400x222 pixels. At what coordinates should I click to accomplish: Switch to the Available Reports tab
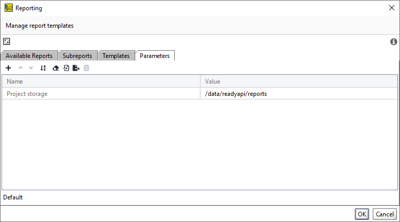point(29,56)
